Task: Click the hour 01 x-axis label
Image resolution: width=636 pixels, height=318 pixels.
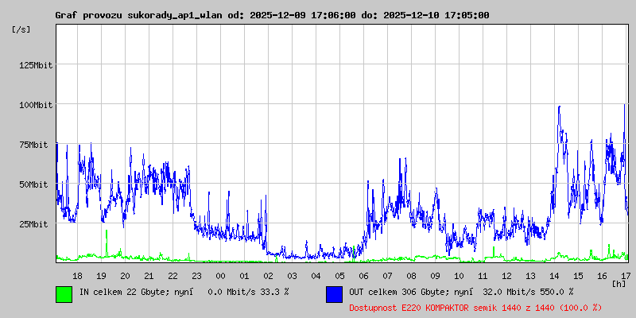Action: [x=244, y=276]
